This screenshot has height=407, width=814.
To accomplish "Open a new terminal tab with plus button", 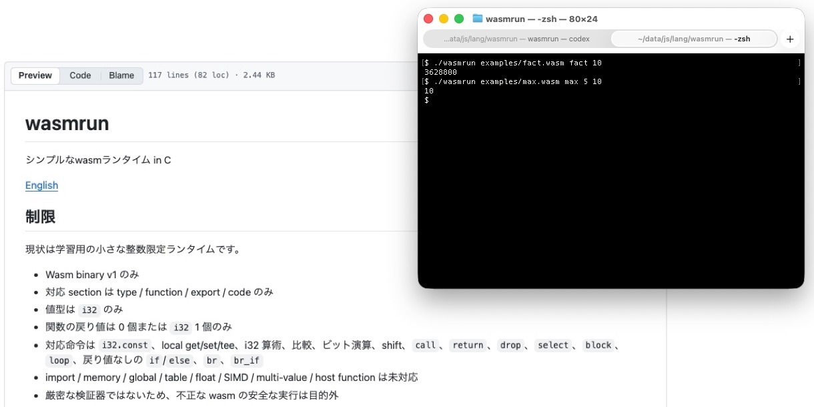I will tap(790, 39).
